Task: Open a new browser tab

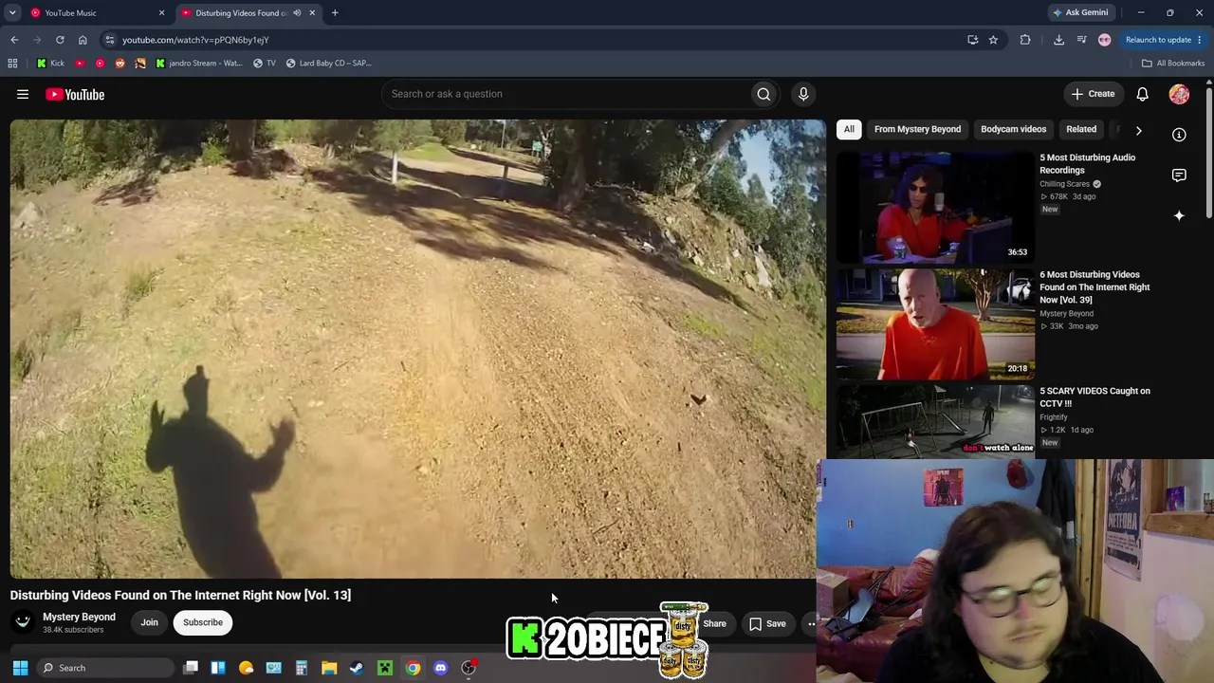Action: (x=335, y=13)
